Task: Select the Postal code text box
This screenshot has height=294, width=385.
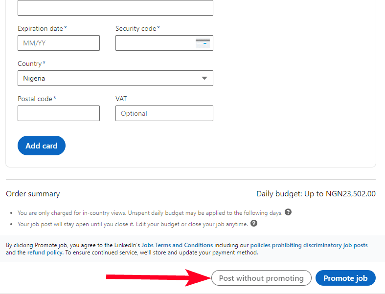Action: pos(59,113)
